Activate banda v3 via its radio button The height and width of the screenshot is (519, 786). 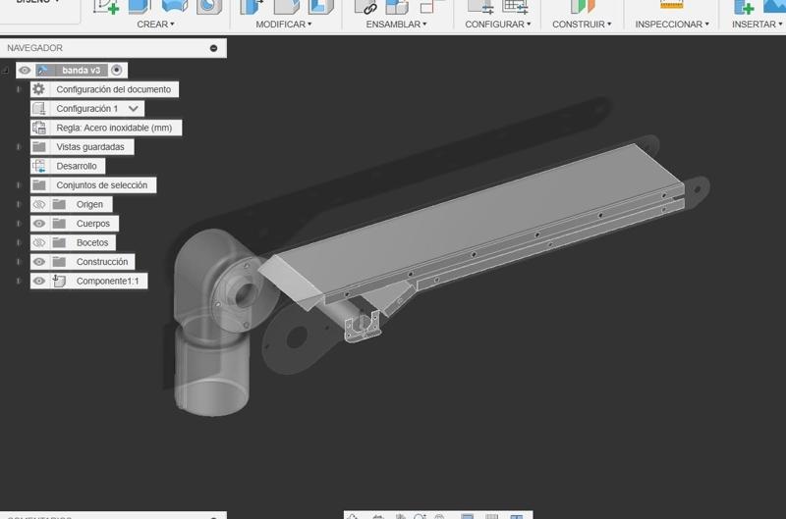116,70
